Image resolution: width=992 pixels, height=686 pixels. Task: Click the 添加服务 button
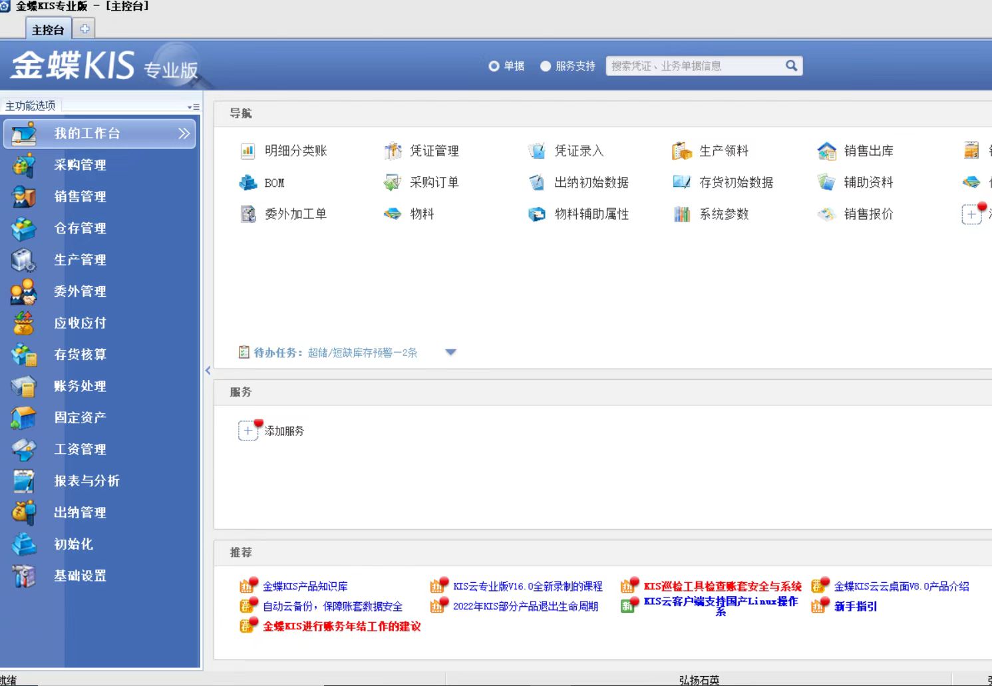pyautogui.click(x=248, y=430)
